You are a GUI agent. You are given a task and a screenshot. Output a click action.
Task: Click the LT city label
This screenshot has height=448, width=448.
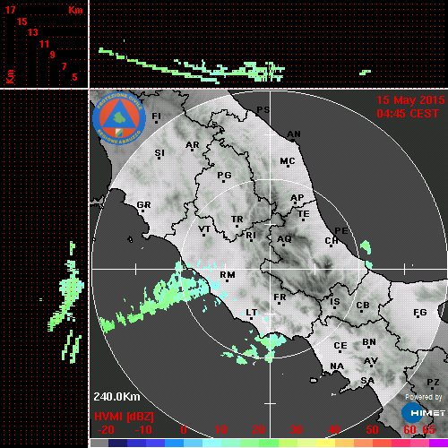(251, 313)
